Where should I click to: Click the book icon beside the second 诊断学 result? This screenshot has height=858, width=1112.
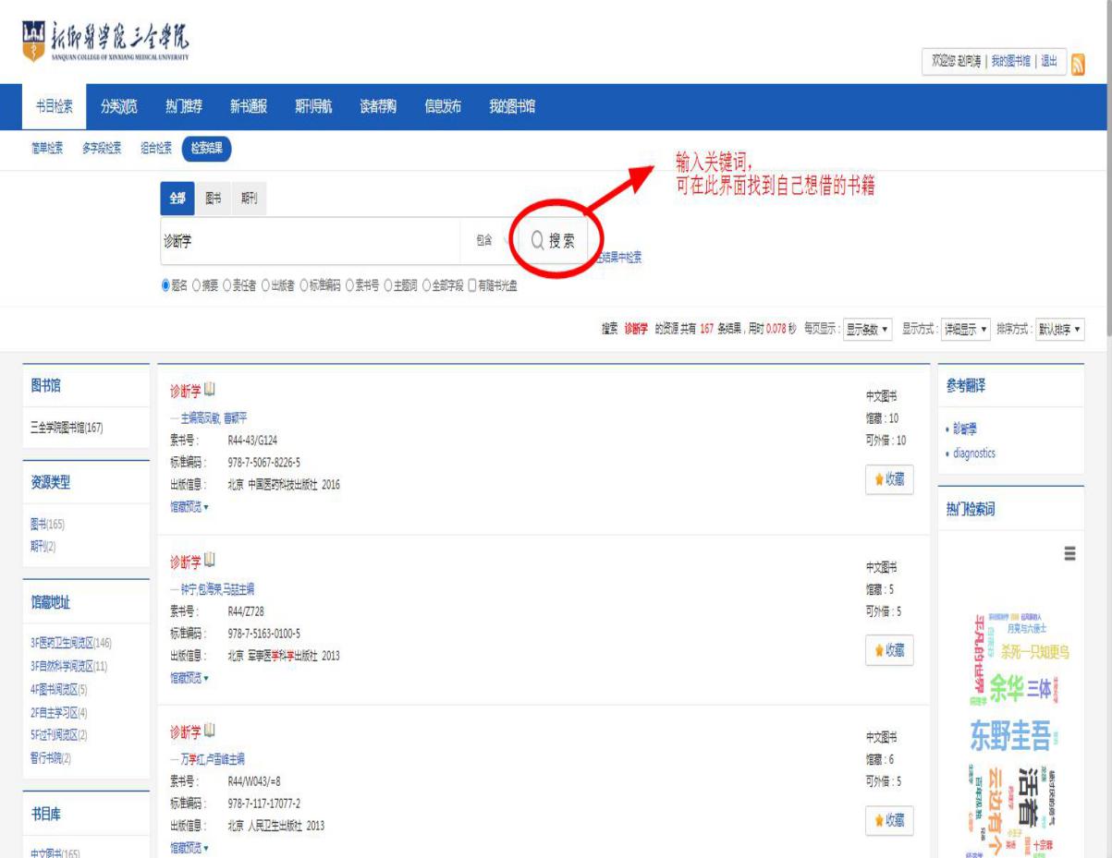pyautogui.click(x=209, y=561)
